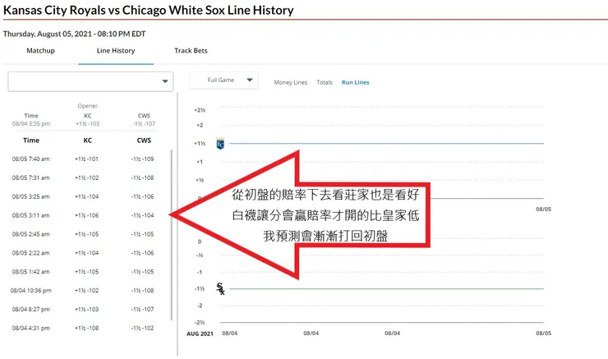The image size is (608, 359).
Task: Open the Matchup tab
Action: tap(40, 50)
